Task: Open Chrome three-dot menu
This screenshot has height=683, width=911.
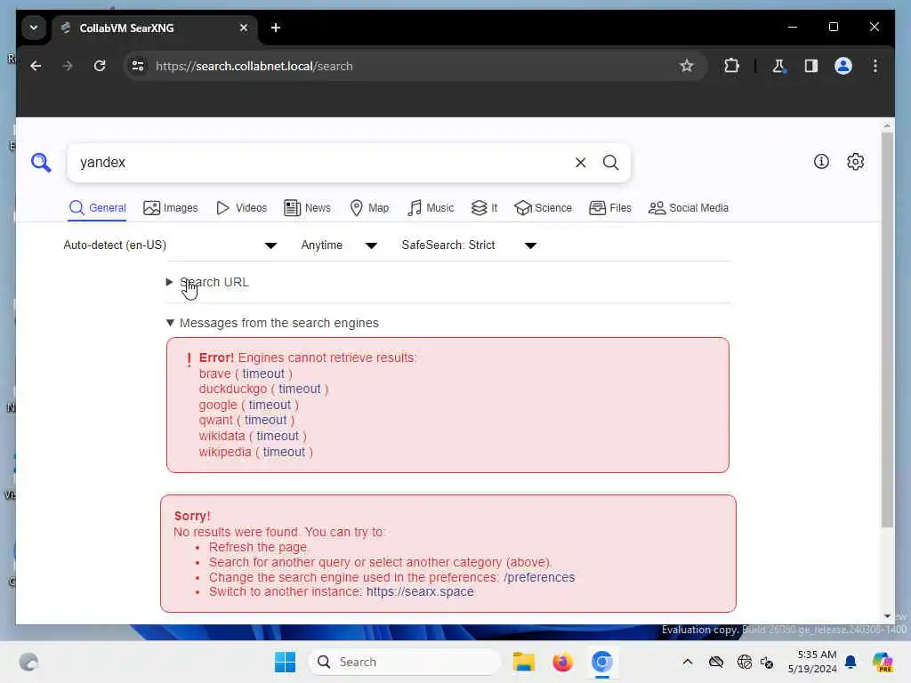Action: [x=875, y=66]
